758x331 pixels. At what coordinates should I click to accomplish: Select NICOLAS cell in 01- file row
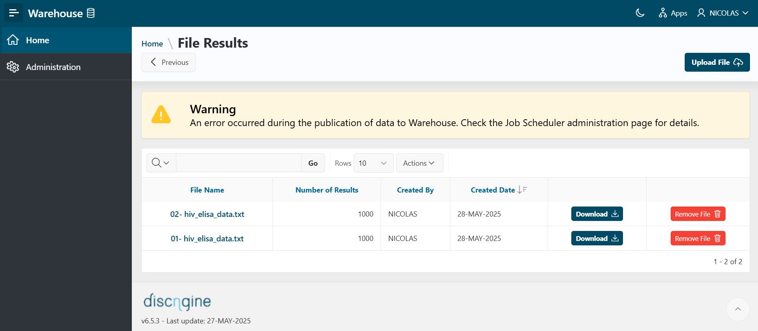pos(415,239)
